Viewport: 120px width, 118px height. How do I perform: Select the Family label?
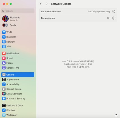click(13, 25)
